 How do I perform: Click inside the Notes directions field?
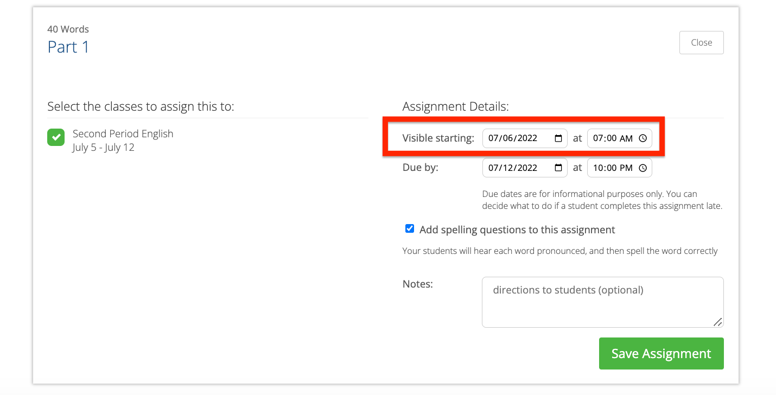(602, 302)
